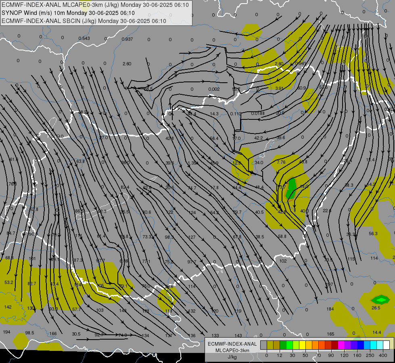Click the map value '165'

(330, 334)
